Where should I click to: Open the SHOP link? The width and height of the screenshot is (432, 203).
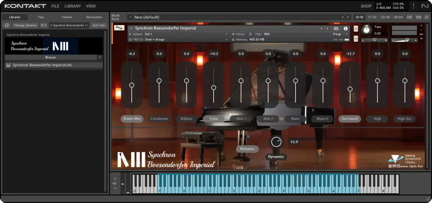point(366,6)
